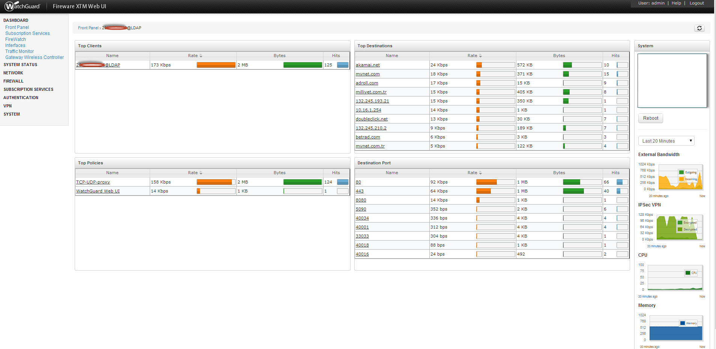This screenshot has width=716, height=349.
Task: Open TCP-UDP-proxy policy
Action: pos(93,182)
